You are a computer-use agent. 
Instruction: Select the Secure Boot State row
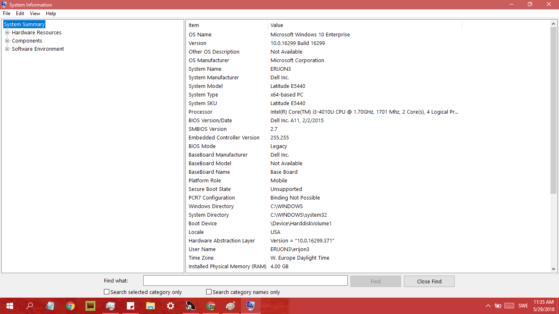tap(324, 189)
